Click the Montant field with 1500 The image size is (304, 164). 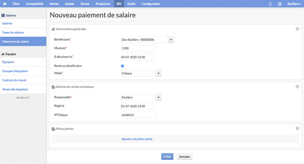138,48
